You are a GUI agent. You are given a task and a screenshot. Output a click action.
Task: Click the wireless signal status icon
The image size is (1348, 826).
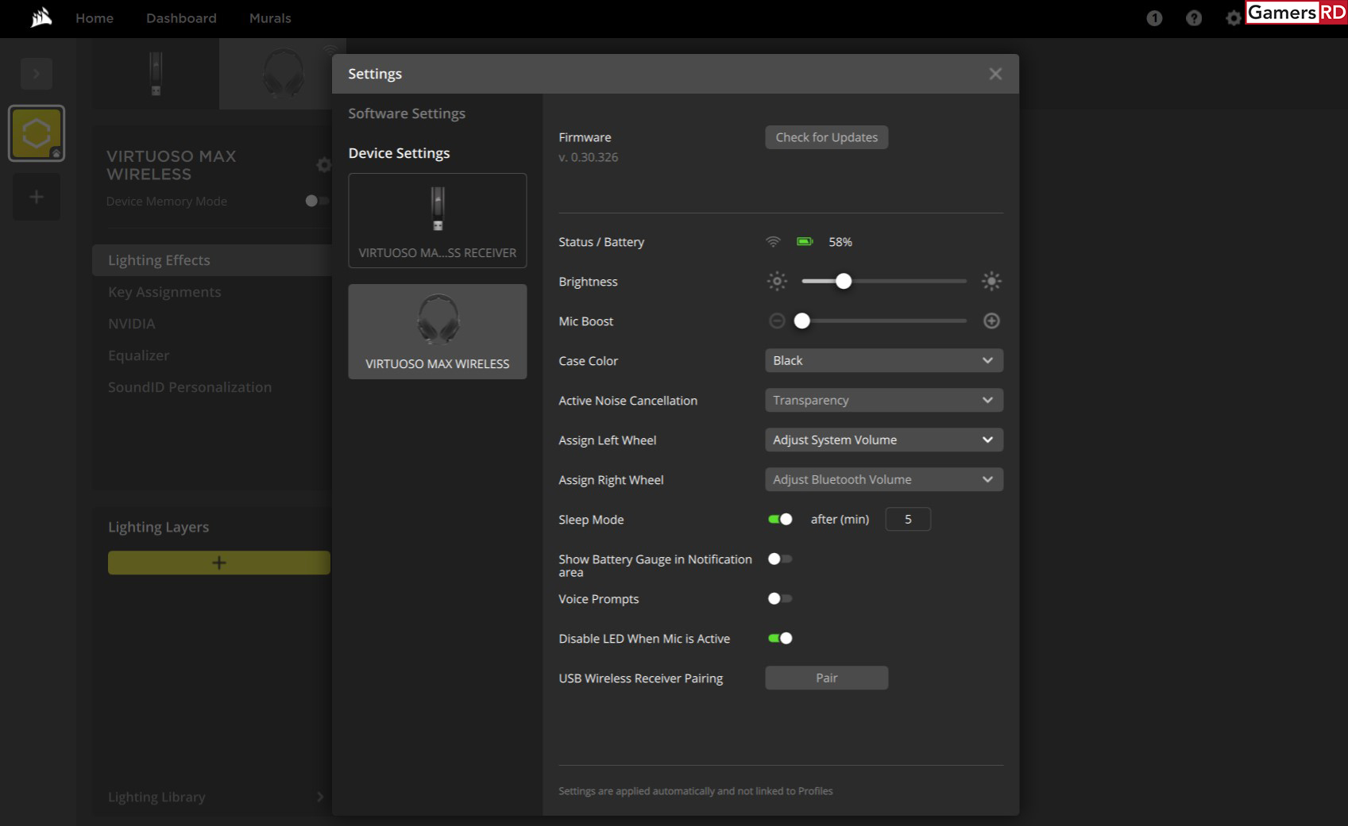click(773, 242)
